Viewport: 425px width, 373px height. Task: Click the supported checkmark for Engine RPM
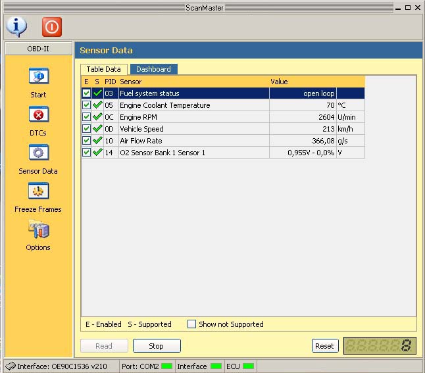point(97,117)
